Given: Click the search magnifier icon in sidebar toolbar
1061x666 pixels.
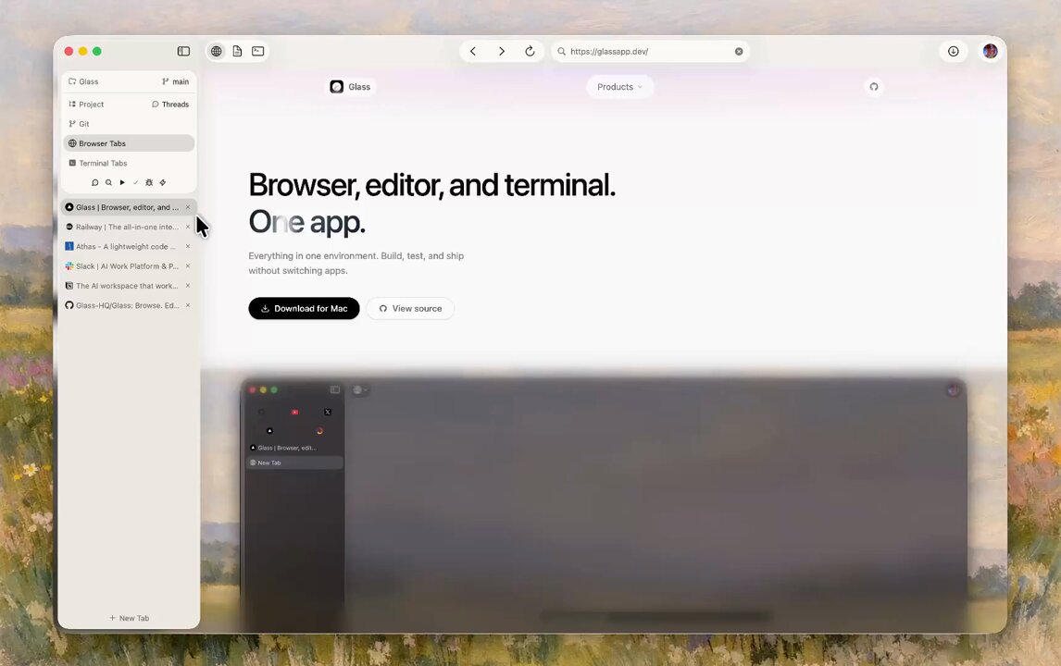Looking at the screenshot, I should 108,182.
